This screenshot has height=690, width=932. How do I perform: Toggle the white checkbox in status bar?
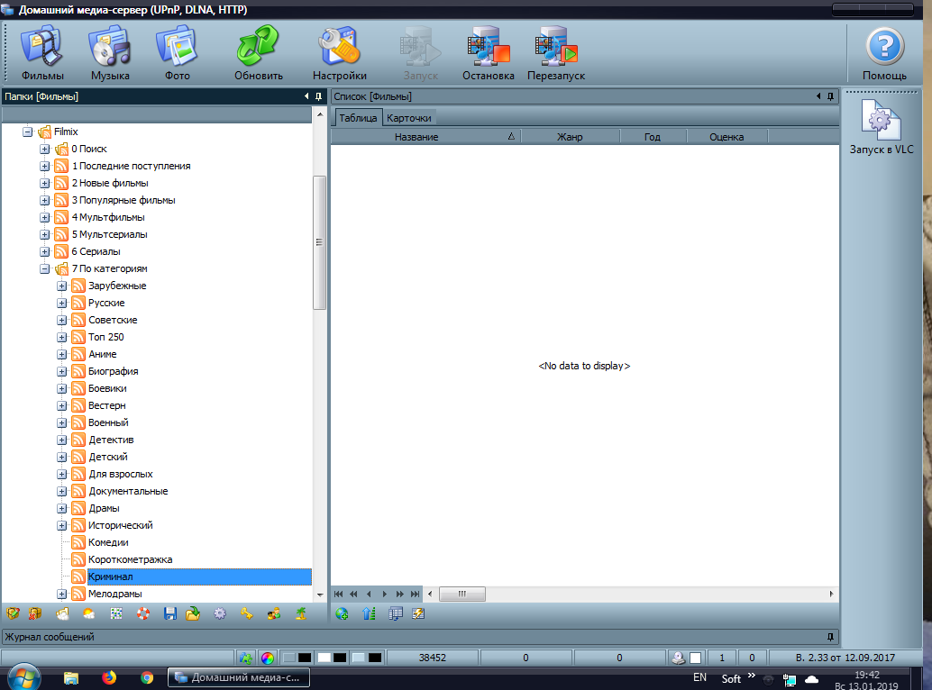695,658
